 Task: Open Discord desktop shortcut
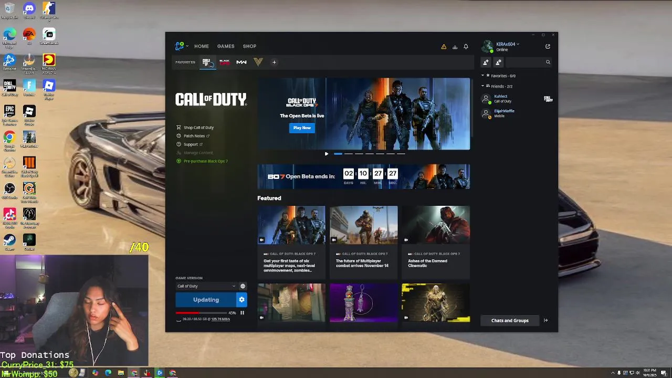(29, 10)
